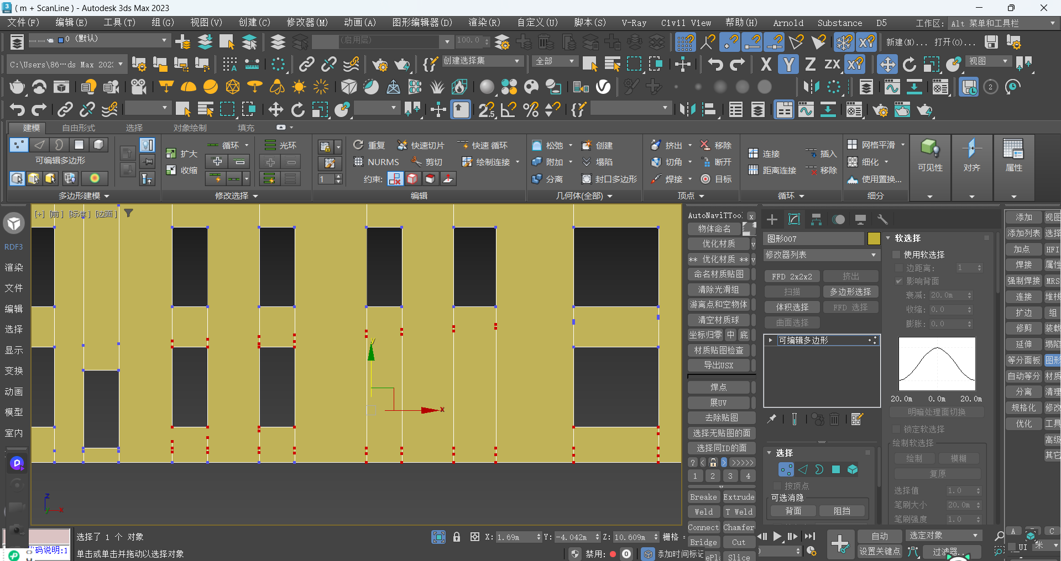Open selection filter dropdown showing 全部
This screenshot has width=1061, height=561.
click(x=555, y=61)
